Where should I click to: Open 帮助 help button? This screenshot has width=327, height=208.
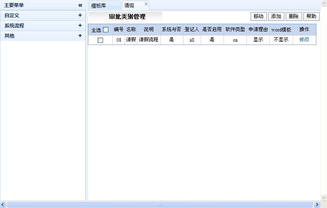[311, 16]
